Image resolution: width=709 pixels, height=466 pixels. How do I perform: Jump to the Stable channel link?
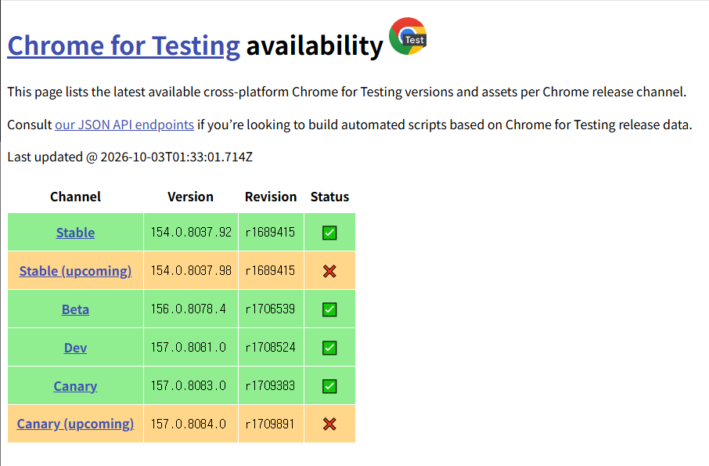[x=75, y=233]
